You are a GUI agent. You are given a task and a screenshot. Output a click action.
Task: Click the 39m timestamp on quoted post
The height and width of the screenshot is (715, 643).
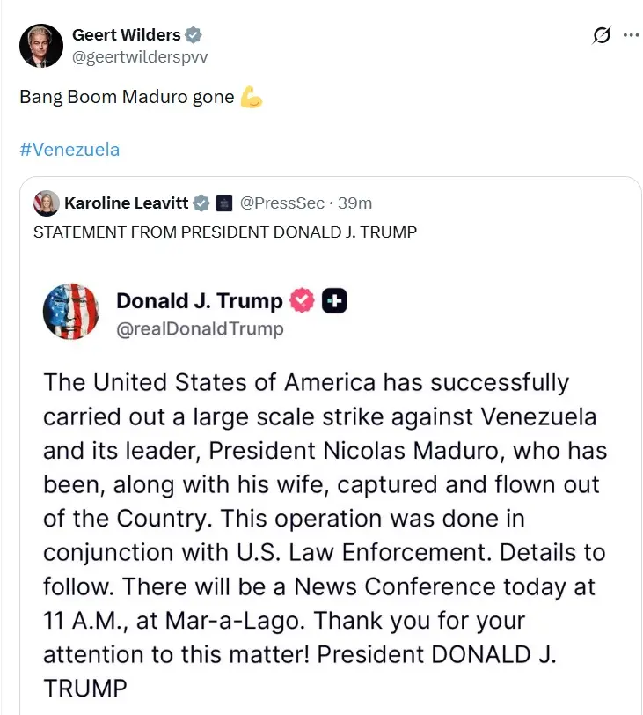(x=354, y=203)
